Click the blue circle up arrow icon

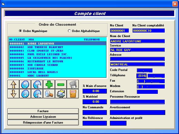(25, 84)
